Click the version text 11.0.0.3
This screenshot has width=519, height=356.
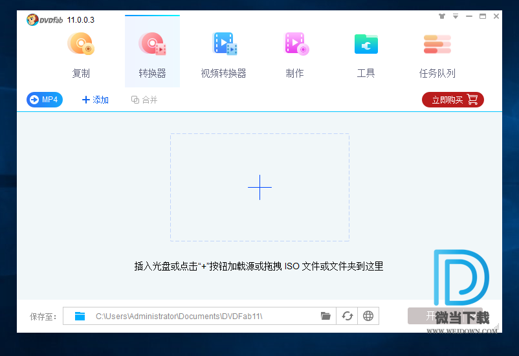[x=81, y=20]
